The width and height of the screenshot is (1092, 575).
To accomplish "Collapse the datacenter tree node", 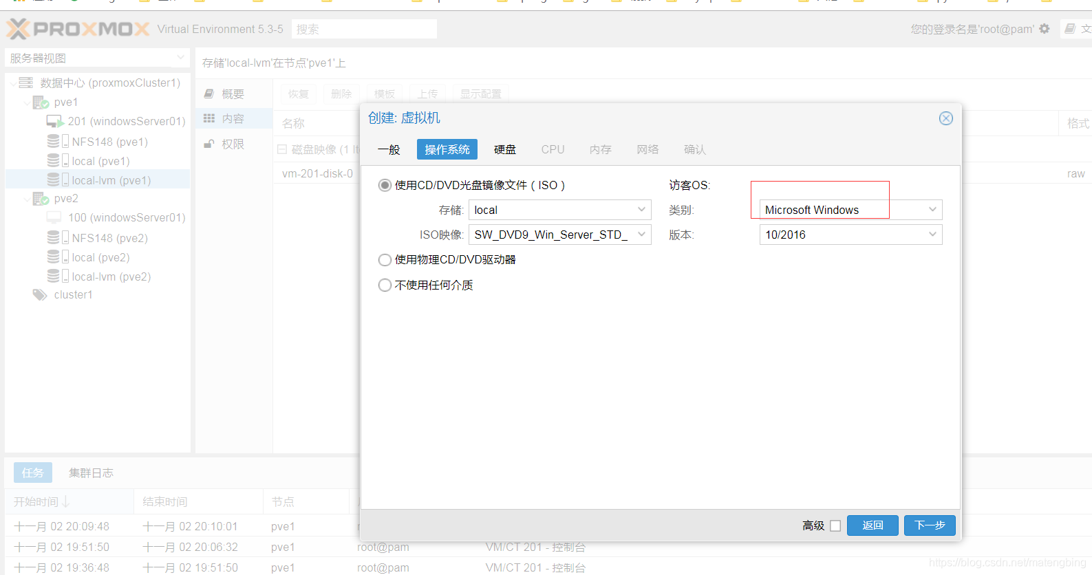I will pyautogui.click(x=13, y=83).
